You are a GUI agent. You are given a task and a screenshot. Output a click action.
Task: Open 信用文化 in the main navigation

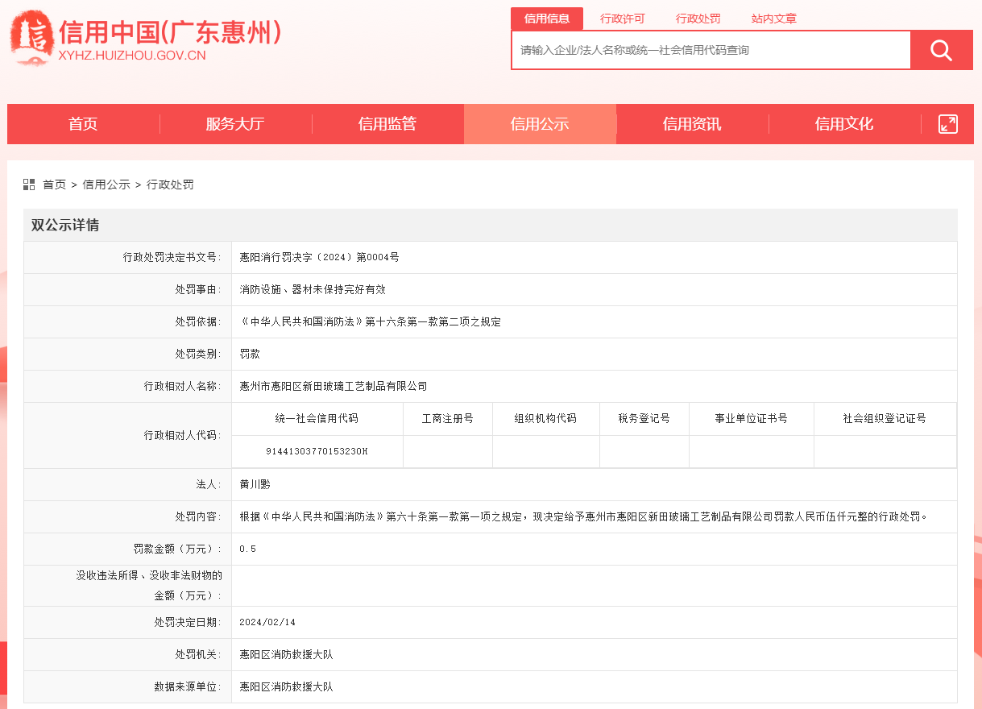(844, 124)
